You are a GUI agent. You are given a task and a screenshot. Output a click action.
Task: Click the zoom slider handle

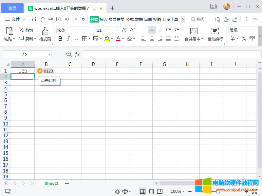click(218, 191)
